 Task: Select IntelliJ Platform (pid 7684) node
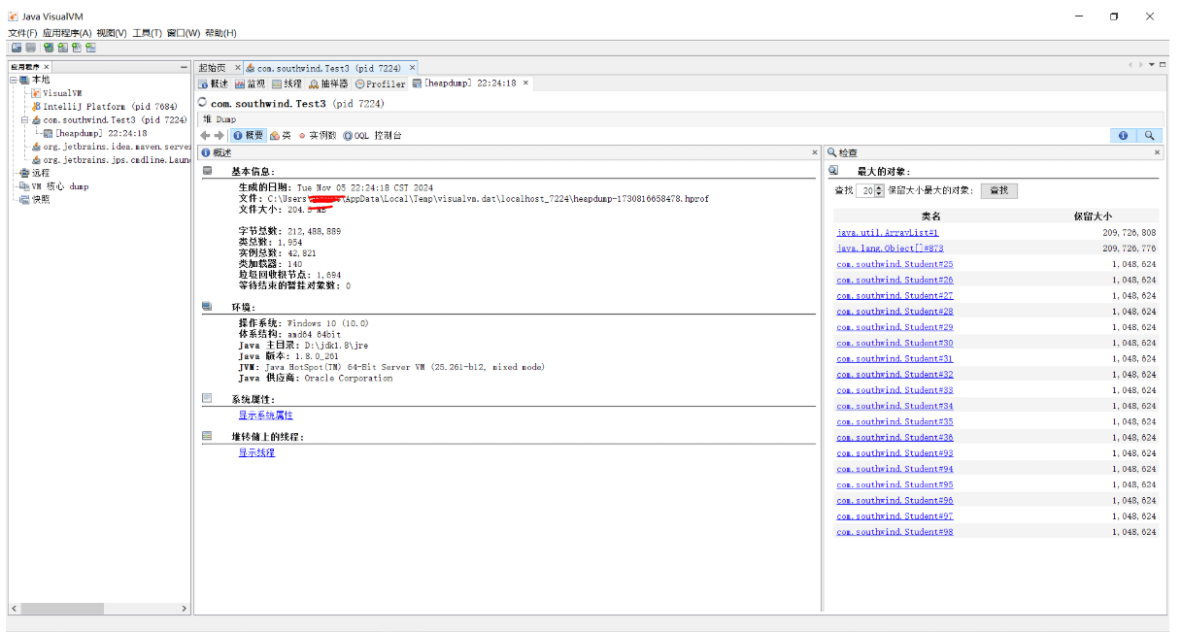[x=104, y=107]
